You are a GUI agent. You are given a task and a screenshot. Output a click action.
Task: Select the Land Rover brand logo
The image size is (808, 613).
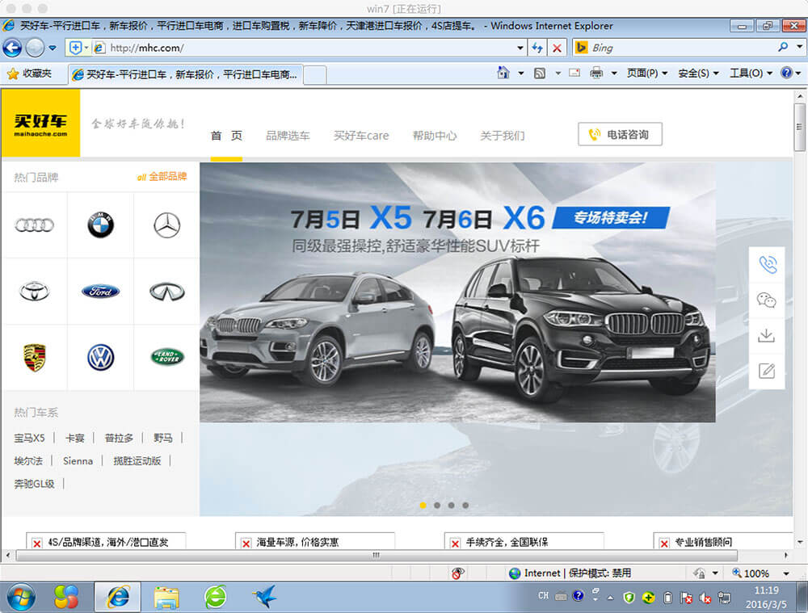[x=167, y=357]
